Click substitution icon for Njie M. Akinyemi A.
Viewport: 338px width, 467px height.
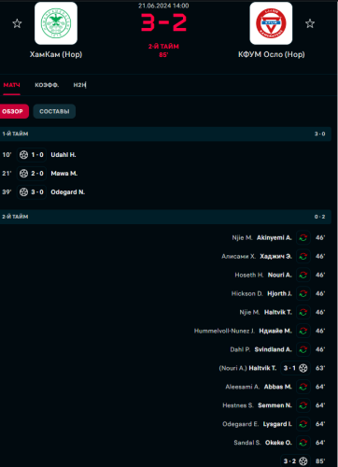click(303, 238)
